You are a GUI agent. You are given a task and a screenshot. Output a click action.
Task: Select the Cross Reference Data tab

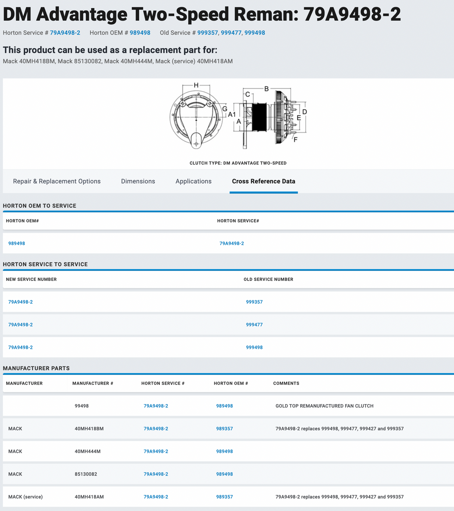click(x=264, y=181)
